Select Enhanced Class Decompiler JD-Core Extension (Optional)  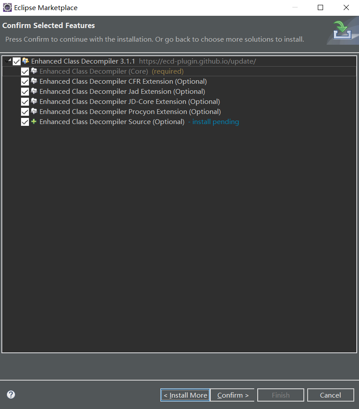[130, 102]
